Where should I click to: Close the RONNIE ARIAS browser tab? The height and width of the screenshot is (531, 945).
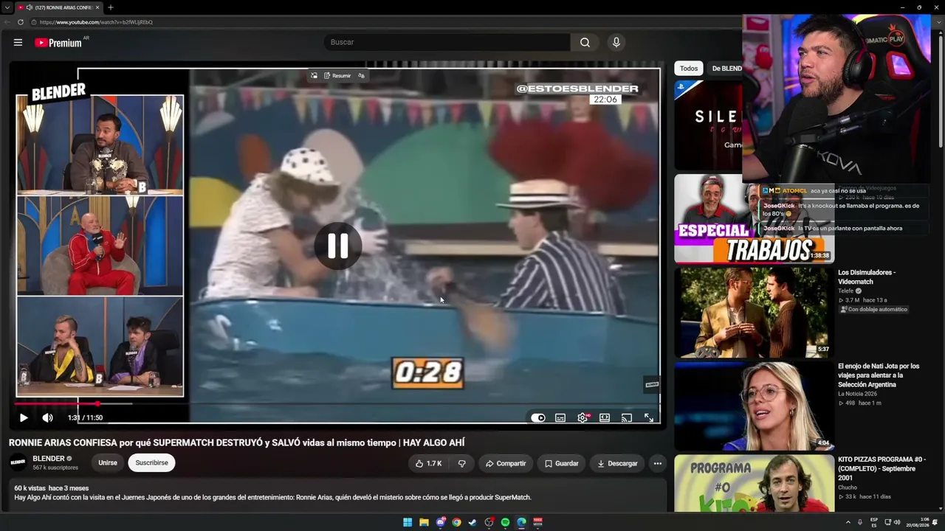pos(98,7)
